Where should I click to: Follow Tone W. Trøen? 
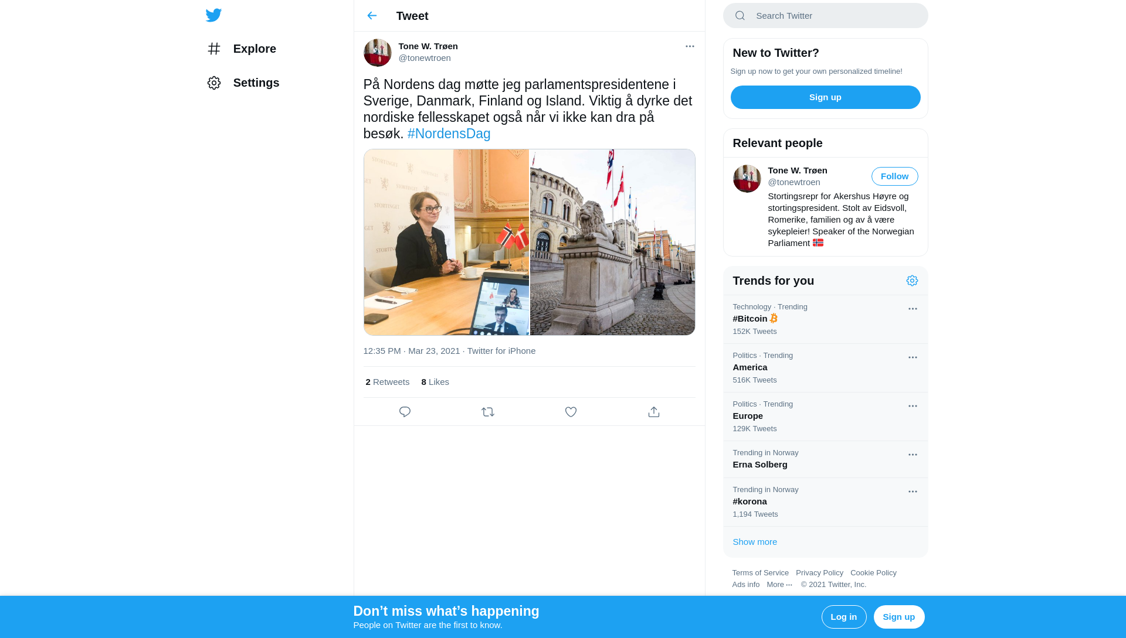coord(894,176)
